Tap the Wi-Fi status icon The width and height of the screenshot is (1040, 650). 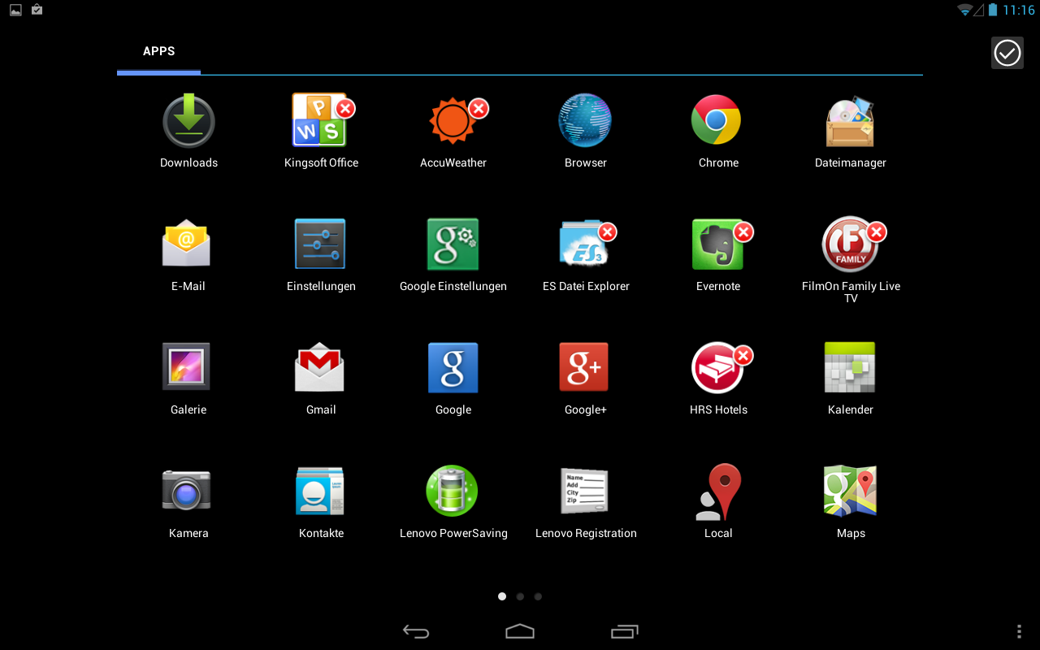pos(964,10)
